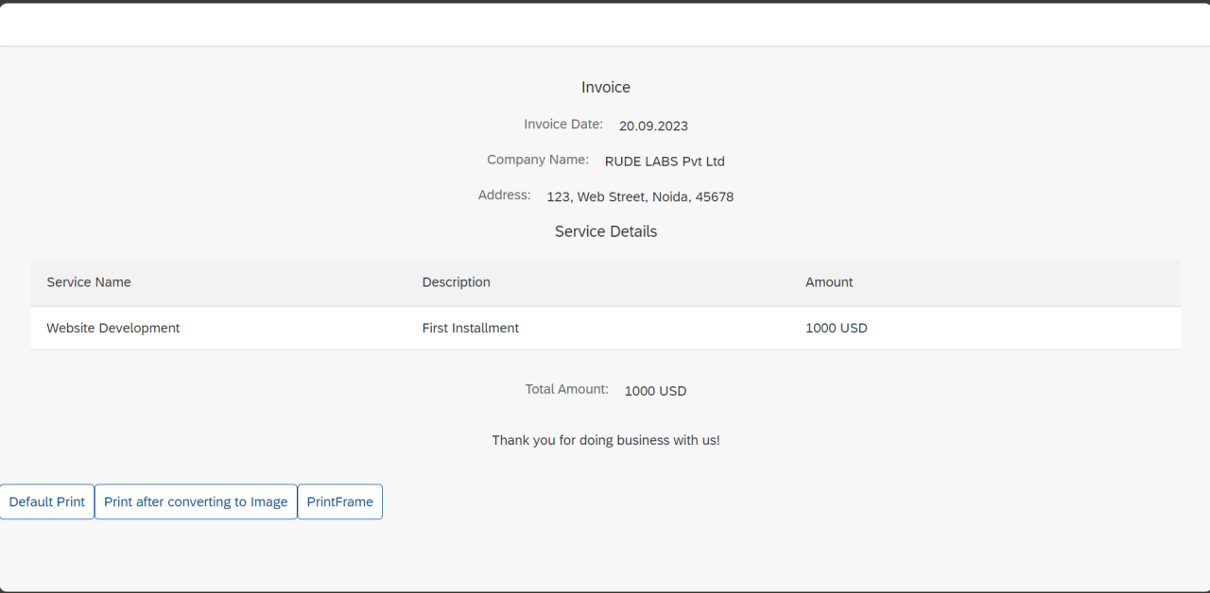Viewport: 1210px width, 593px height.
Task: Click the Invoice Date label
Action: (x=563, y=125)
